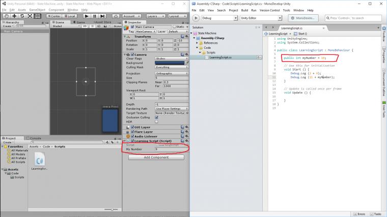This screenshot has width=387, height=217.
Task: Click MonoDevelop run play button
Action: coord(196,18)
